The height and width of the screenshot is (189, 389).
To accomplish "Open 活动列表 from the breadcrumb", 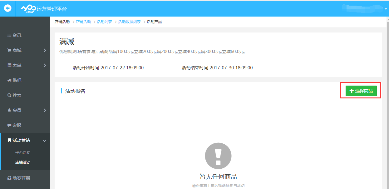I will coord(104,22).
